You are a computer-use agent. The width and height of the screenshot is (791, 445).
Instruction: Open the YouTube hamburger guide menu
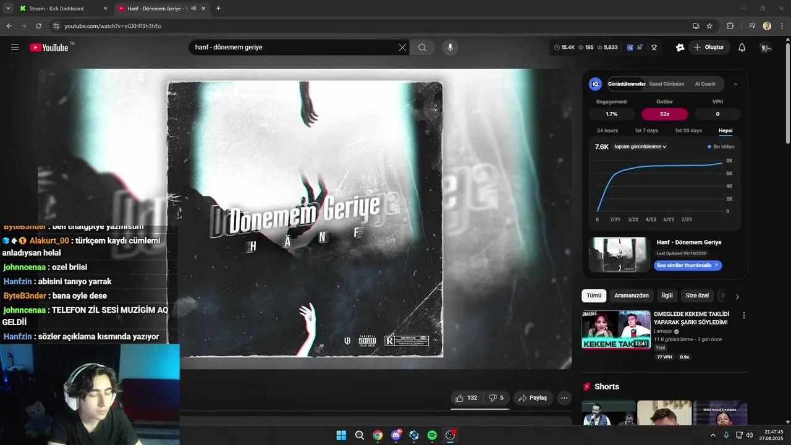tap(15, 48)
